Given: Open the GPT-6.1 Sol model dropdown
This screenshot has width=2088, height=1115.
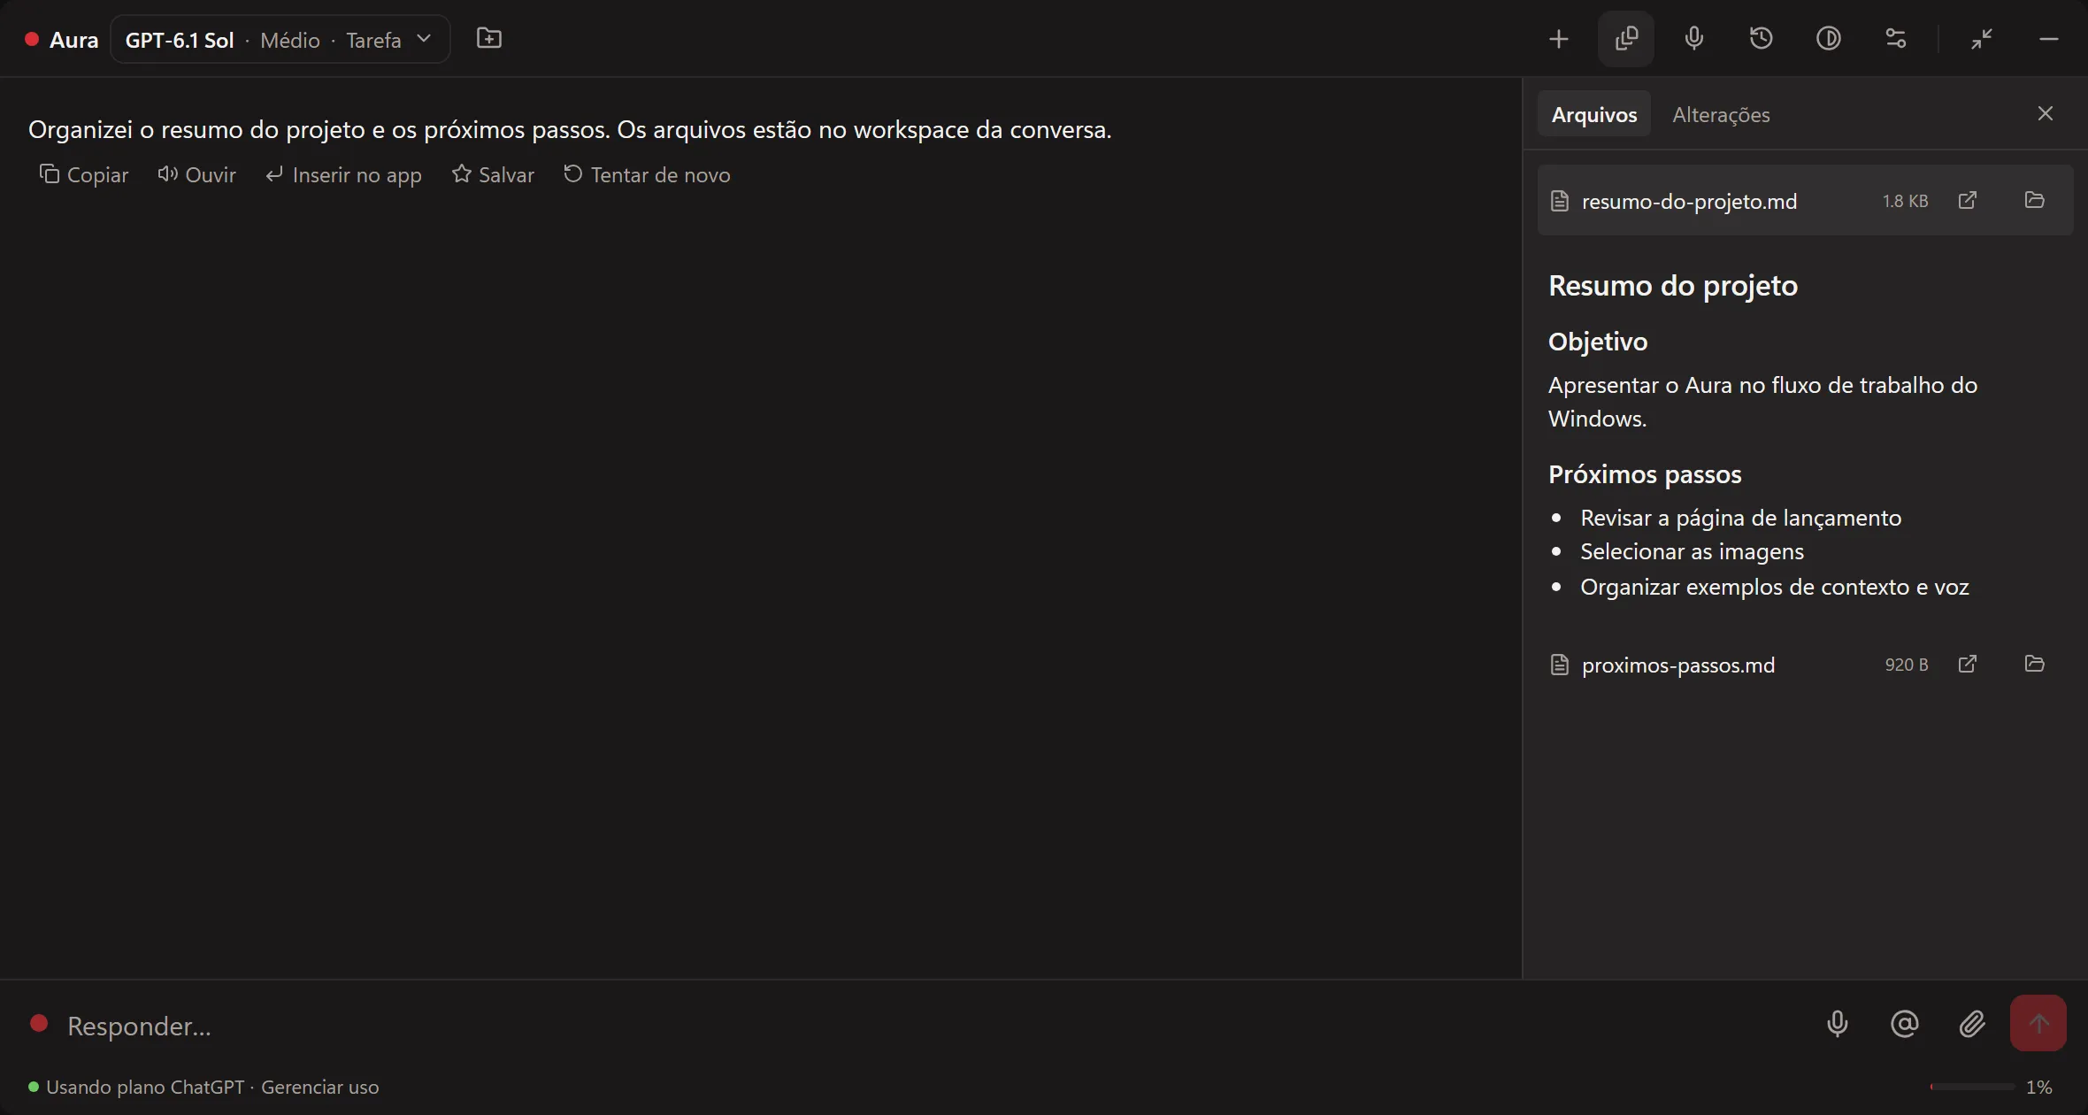Looking at the screenshot, I should click(280, 40).
